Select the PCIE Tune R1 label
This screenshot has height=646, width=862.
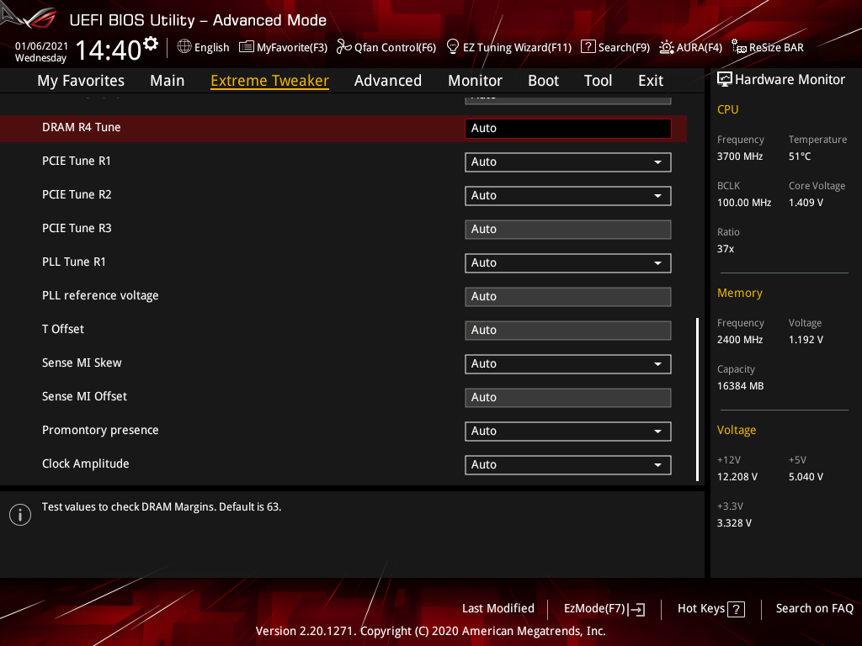tap(77, 161)
